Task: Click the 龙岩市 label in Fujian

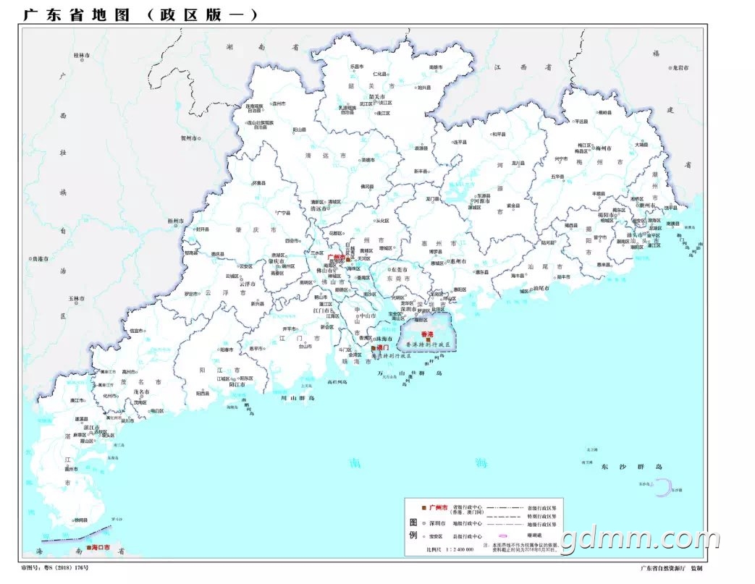Action: click(x=680, y=68)
